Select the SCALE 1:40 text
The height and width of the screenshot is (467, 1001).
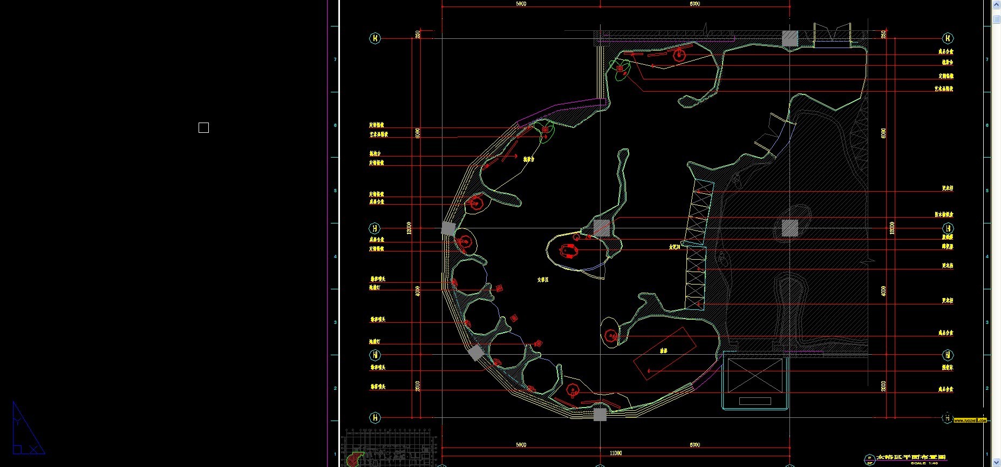coord(924,463)
